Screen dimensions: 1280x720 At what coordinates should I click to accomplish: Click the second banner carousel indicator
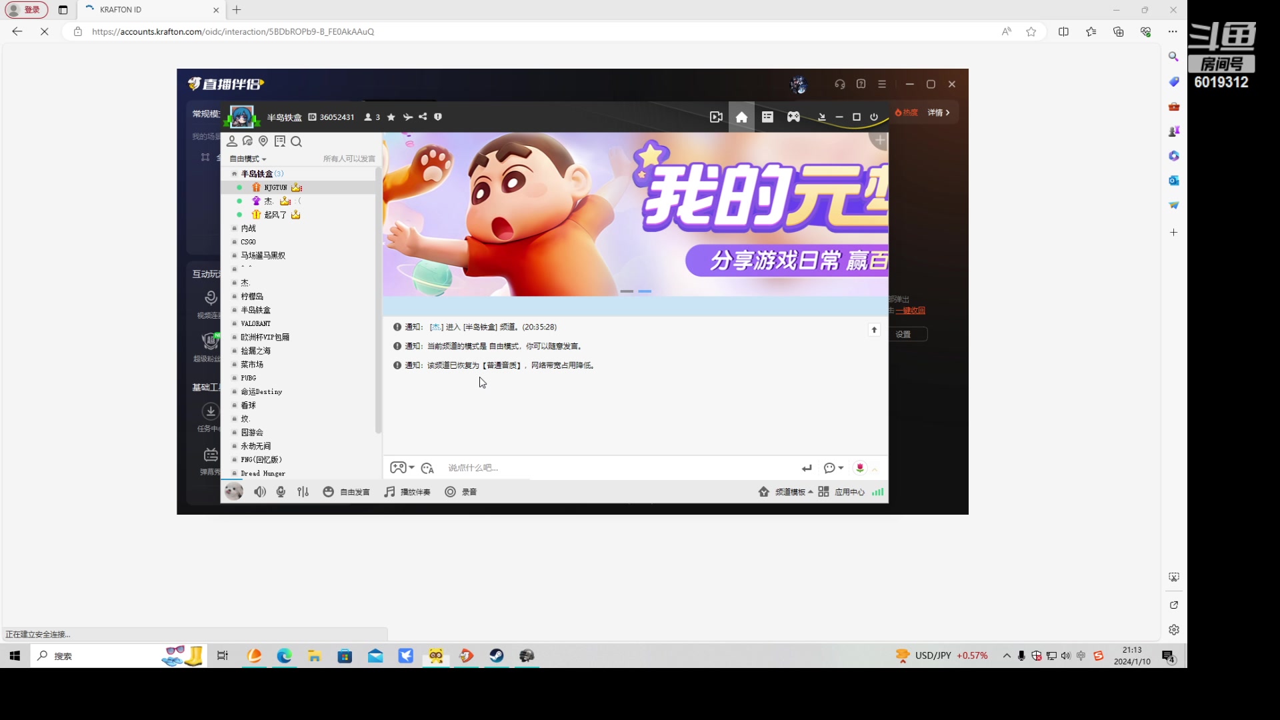point(645,291)
